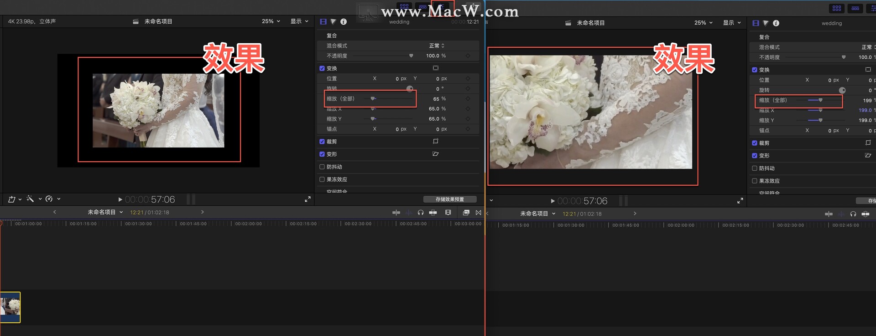The width and height of the screenshot is (876, 336).
Task: Enter fullscreen in right viewer
Action: (740, 201)
